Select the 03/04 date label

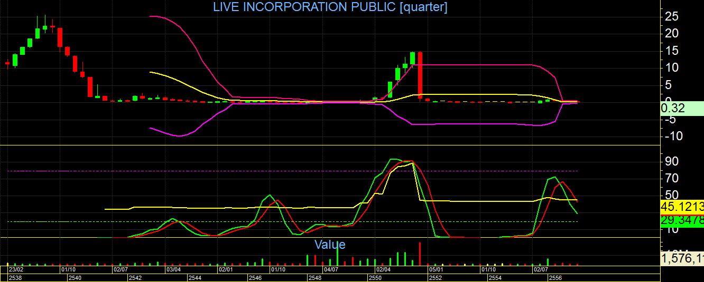tap(173, 269)
